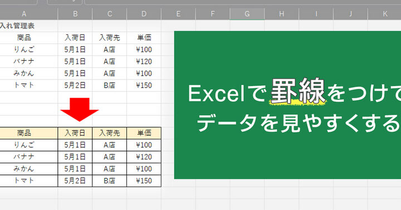Select トマト cell in the bordered table
The image size is (401, 210).
click(28, 181)
